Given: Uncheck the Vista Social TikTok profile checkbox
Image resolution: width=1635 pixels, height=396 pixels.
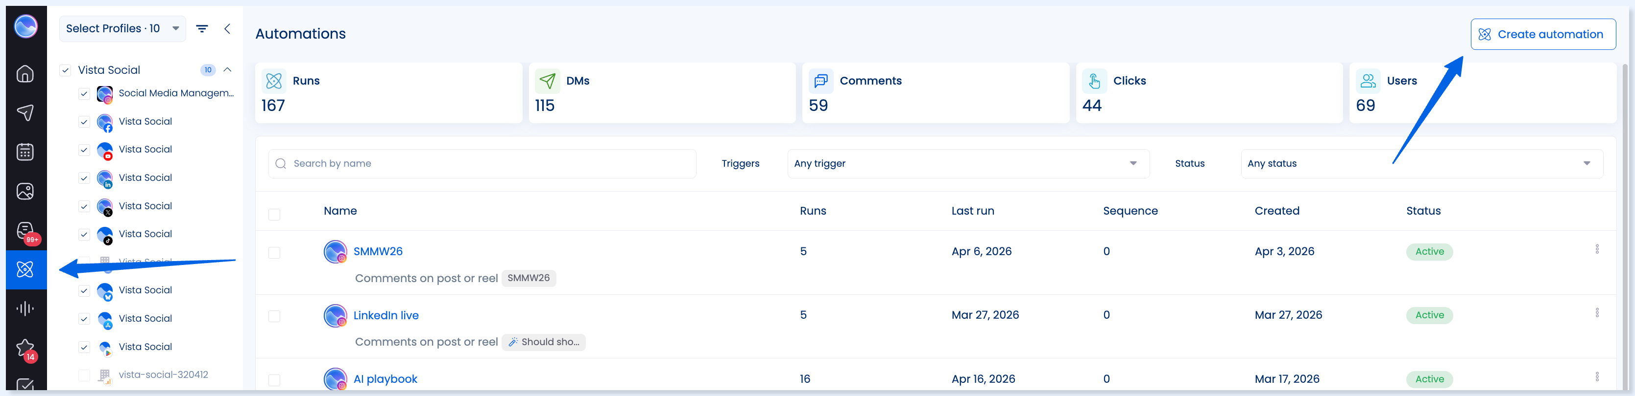Looking at the screenshot, I should [x=84, y=235].
